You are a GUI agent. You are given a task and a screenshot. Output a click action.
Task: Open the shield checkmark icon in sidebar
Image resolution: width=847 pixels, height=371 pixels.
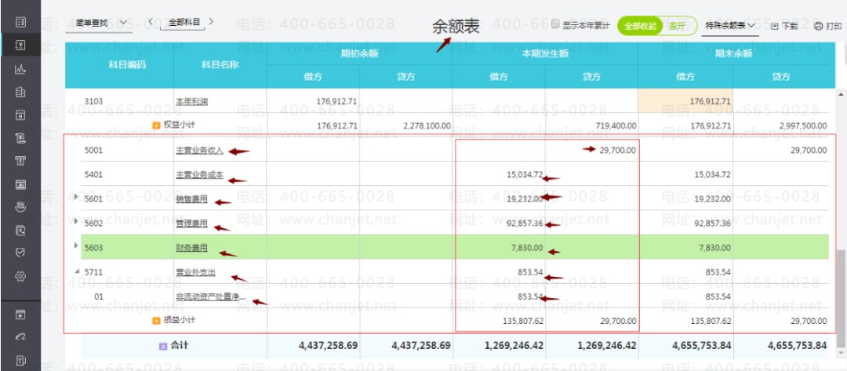[x=20, y=253]
